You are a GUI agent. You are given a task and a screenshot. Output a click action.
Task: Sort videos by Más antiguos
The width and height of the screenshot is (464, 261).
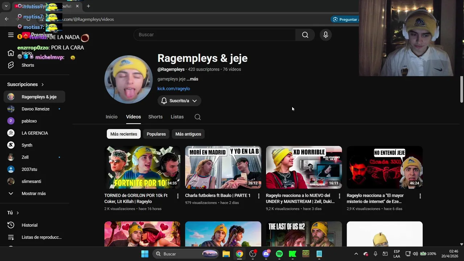[188, 134]
